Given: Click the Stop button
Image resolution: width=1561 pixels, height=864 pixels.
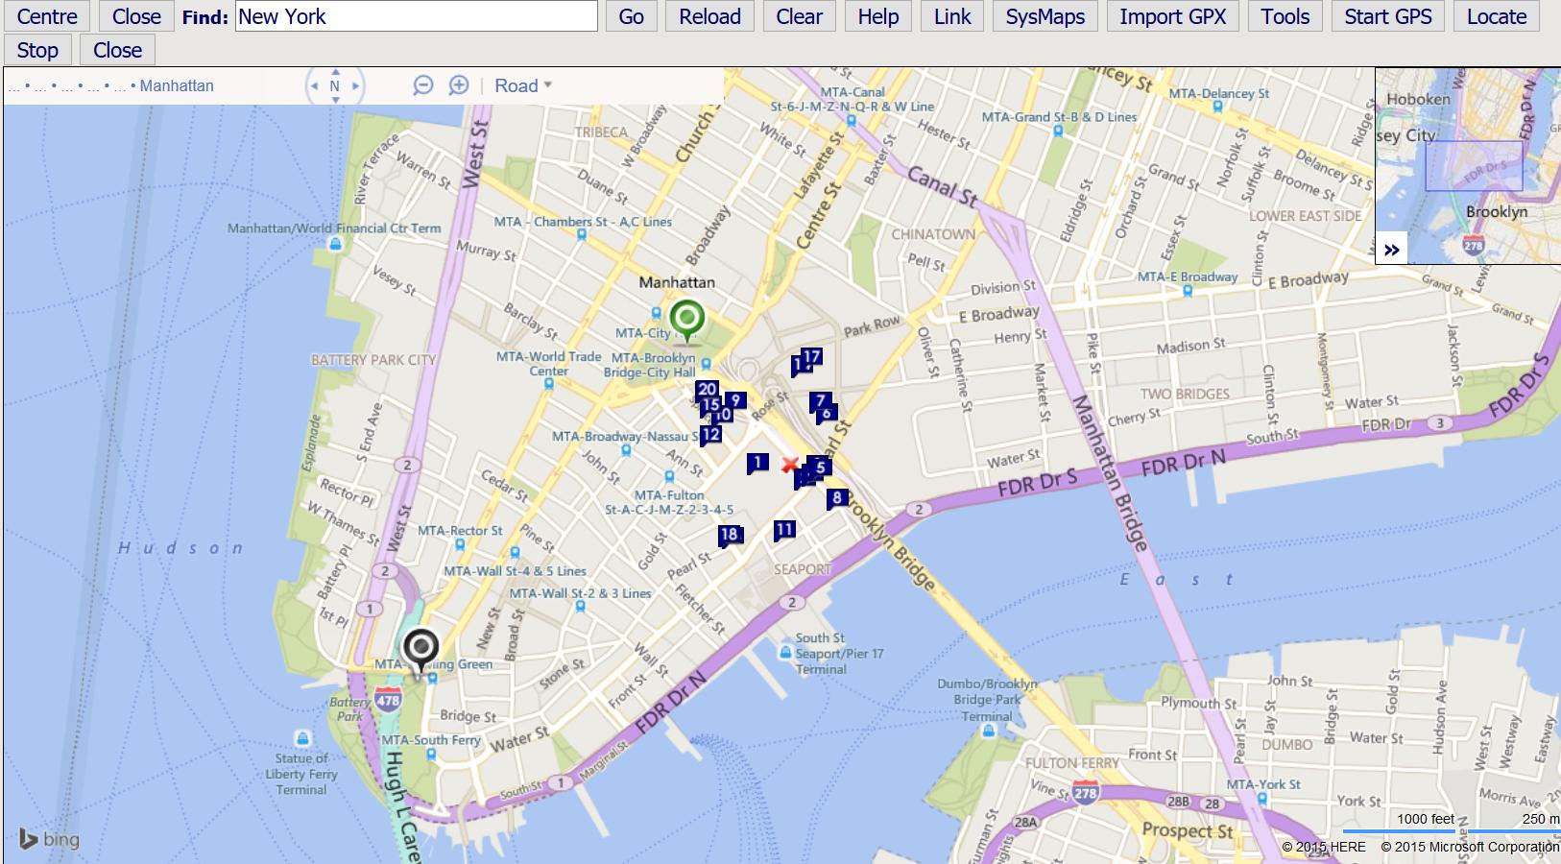Looking at the screenshot, I should tap(37, 50).
